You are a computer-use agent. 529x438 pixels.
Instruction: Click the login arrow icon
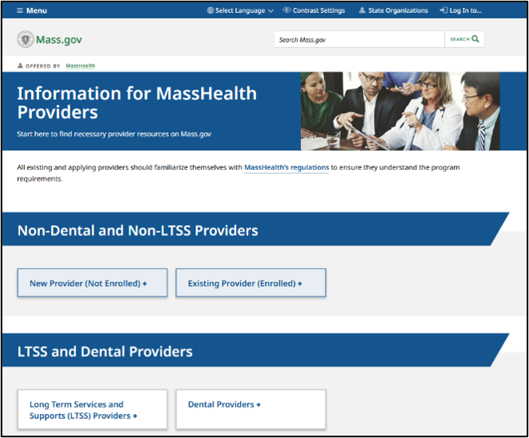(x=443, y=10)
